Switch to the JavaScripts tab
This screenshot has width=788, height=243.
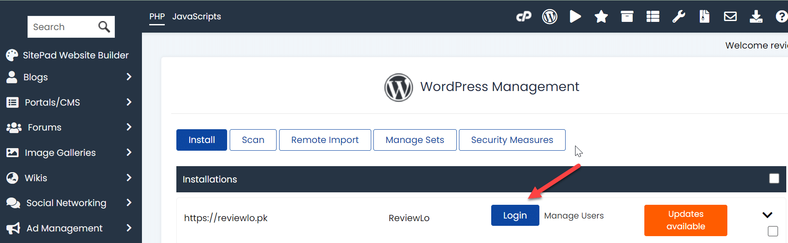pyautogui.click(x=197, y=17)
